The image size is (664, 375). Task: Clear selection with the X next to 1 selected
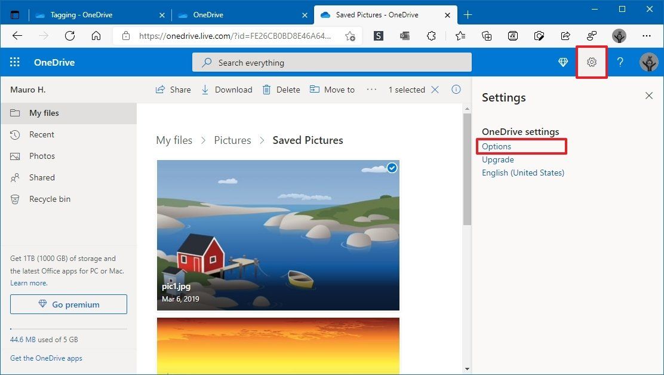pos(435,89)
